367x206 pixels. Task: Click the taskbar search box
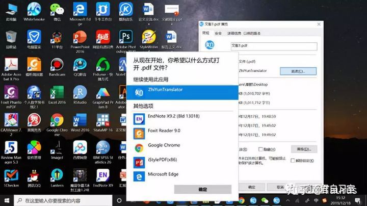[x=63, y=200]
